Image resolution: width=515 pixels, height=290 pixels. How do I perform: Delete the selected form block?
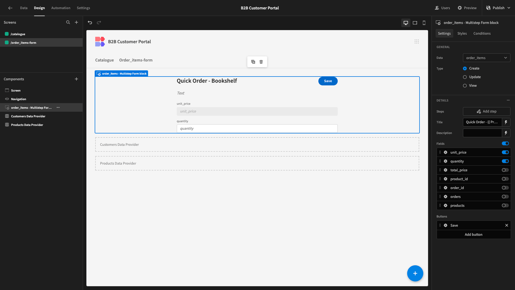click(261, 62)
